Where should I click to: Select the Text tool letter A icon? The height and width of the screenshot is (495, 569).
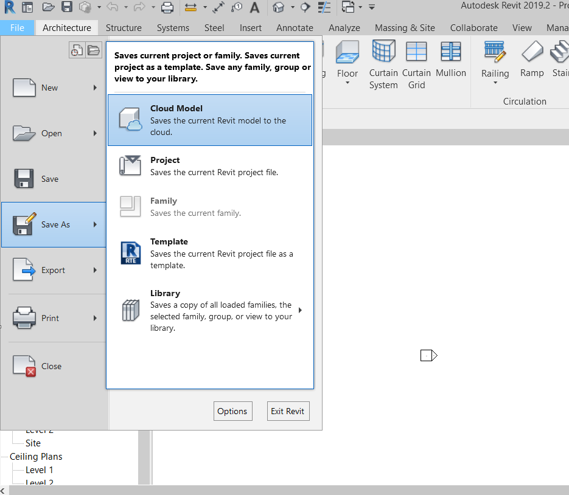[x=255, y=7]
